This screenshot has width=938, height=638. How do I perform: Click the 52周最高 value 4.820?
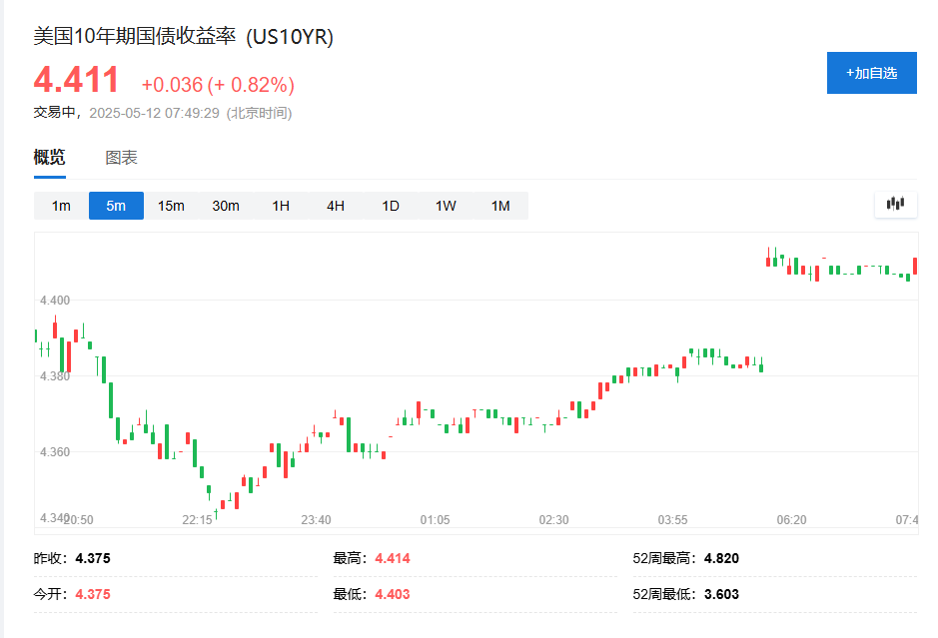pyautogui.click(x=721, y=558)
